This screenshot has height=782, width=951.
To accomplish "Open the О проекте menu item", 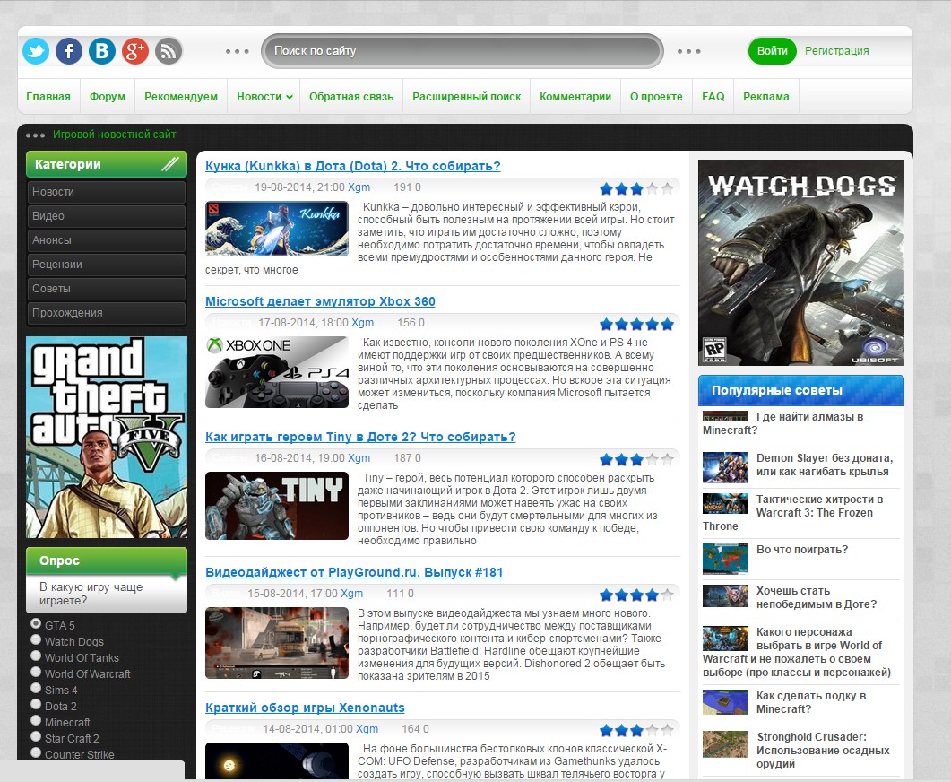I will [x=656, y=97].
